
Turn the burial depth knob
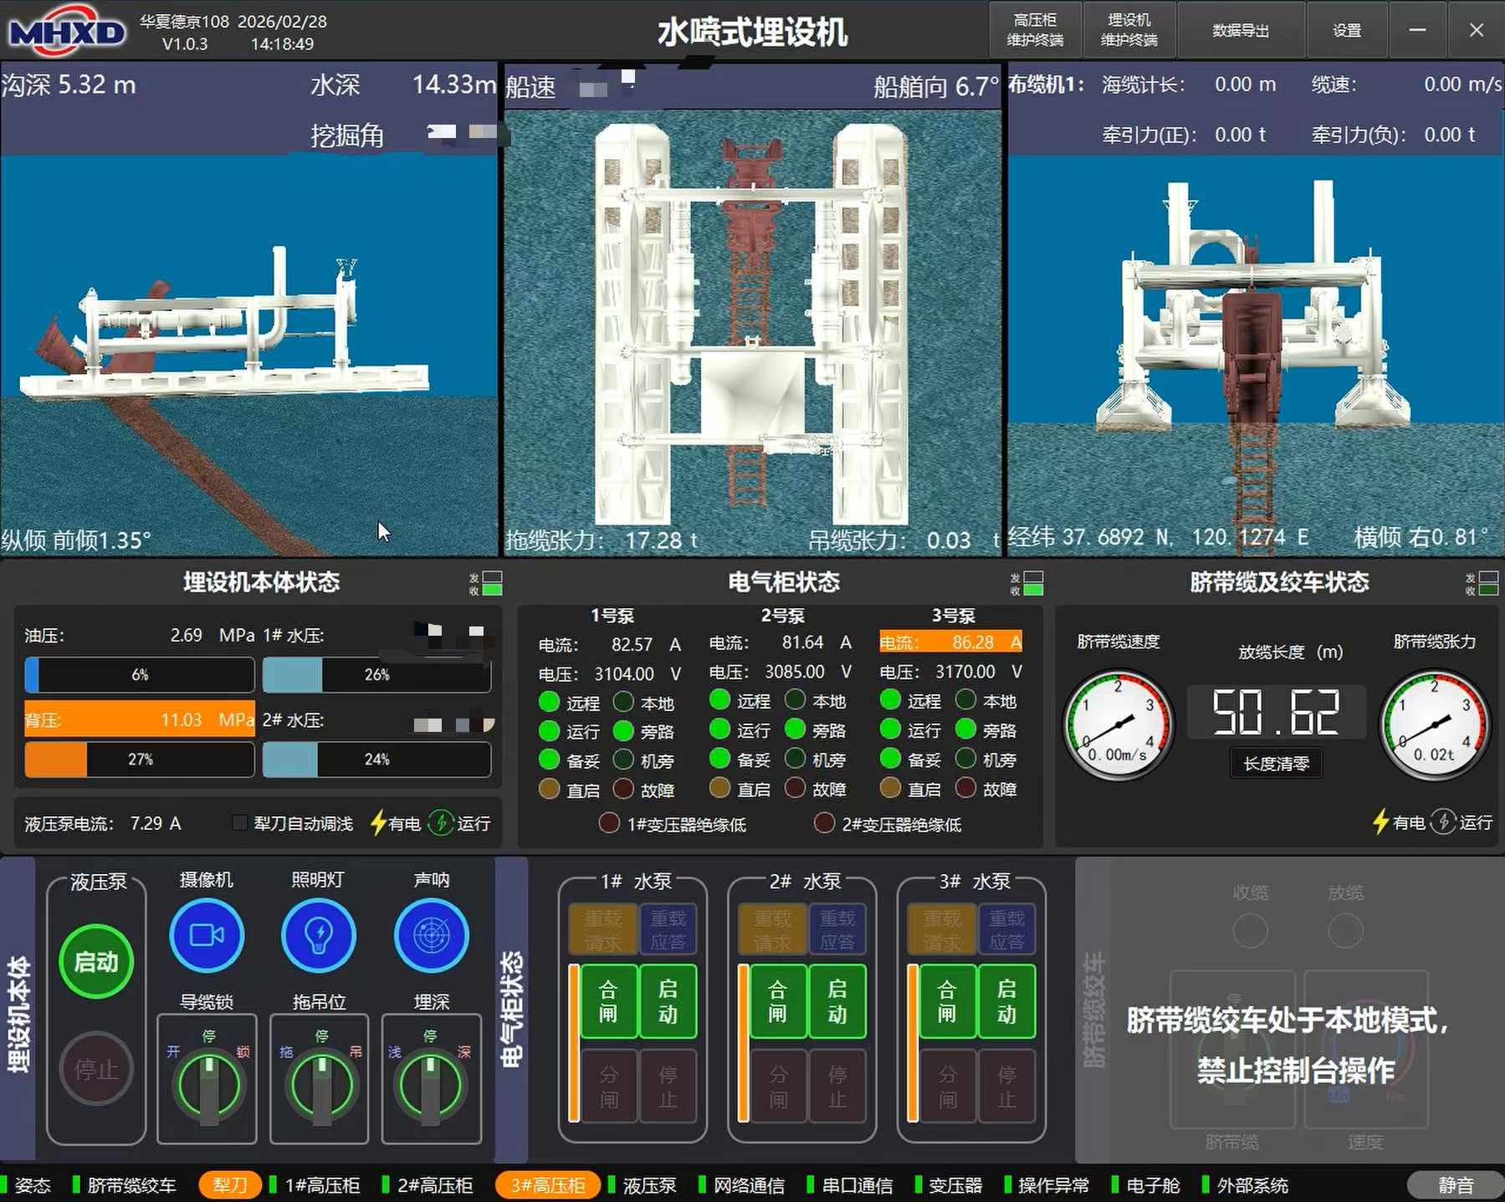tap(431, 1085)
